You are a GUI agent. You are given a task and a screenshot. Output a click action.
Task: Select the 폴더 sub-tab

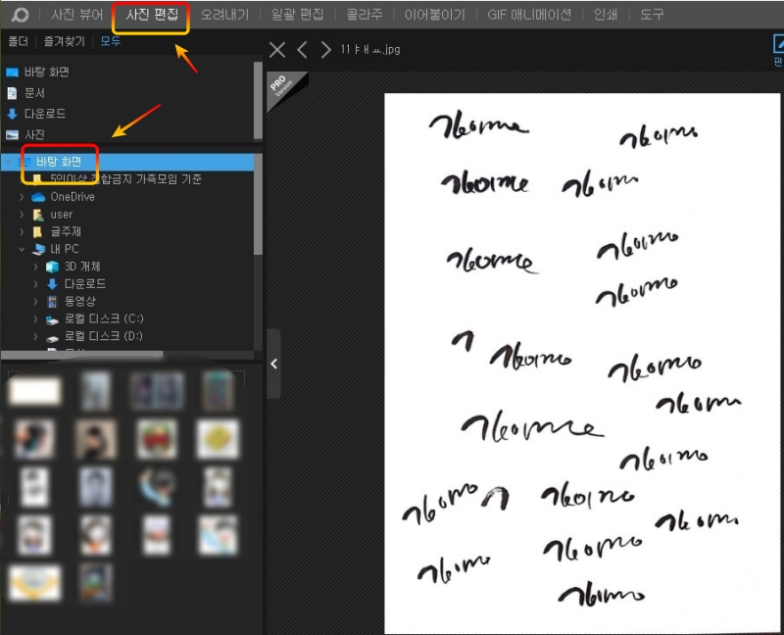coord(18,41)
